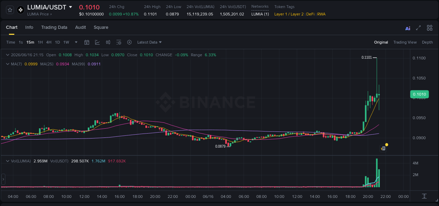The image size is (439, 206).
Task: Select the 1D interval
Action: pyautogui.click(x=57, y=42)
